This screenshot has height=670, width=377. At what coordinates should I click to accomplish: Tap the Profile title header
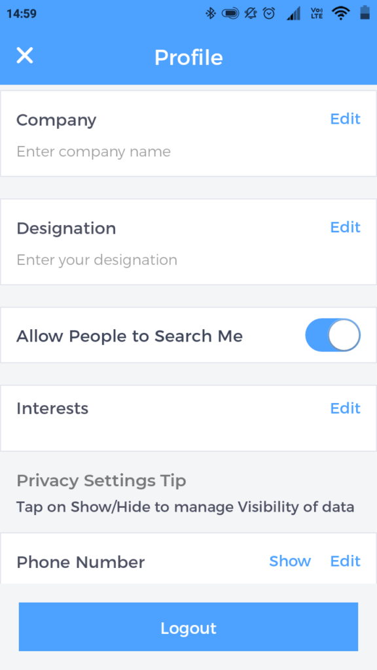tap(188, 58)
